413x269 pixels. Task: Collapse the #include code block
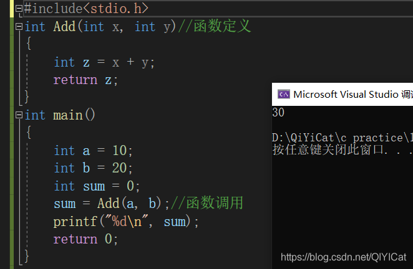[19, 9]
